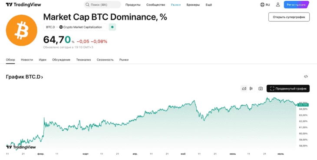Change language via RU globe icon
Screen dimensions: 317x160
[x=265, y=5]
